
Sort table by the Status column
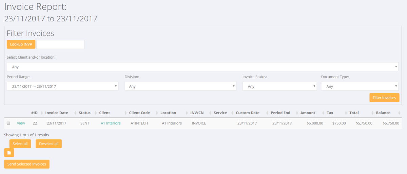point(84,113)
